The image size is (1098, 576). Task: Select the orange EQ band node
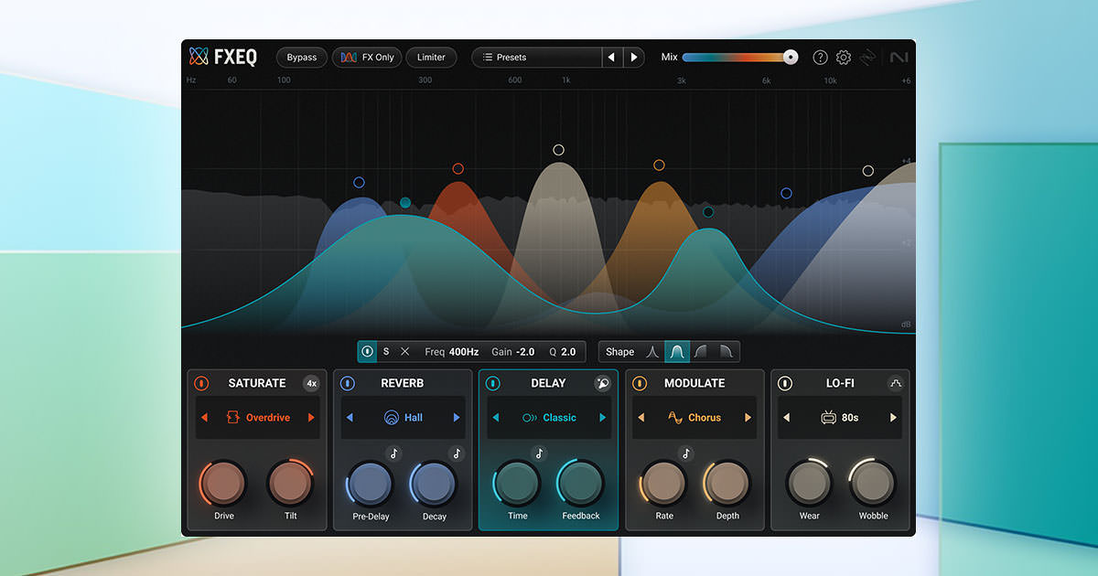point(659,165)
